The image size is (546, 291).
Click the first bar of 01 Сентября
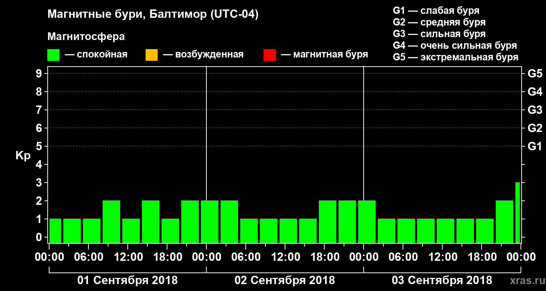click(55, 231)
